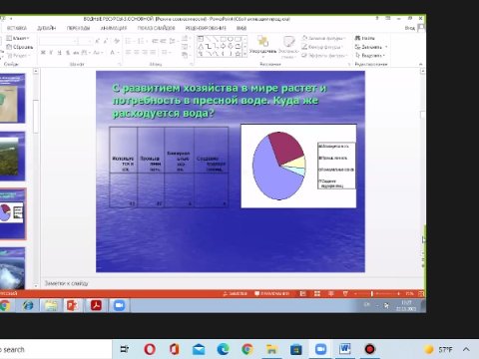
Task: Align text right
Action: pyautogui.click(x=145, y=53)
